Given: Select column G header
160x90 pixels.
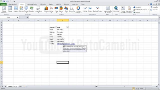Looking at the screenshot, I should click(63, 20).
